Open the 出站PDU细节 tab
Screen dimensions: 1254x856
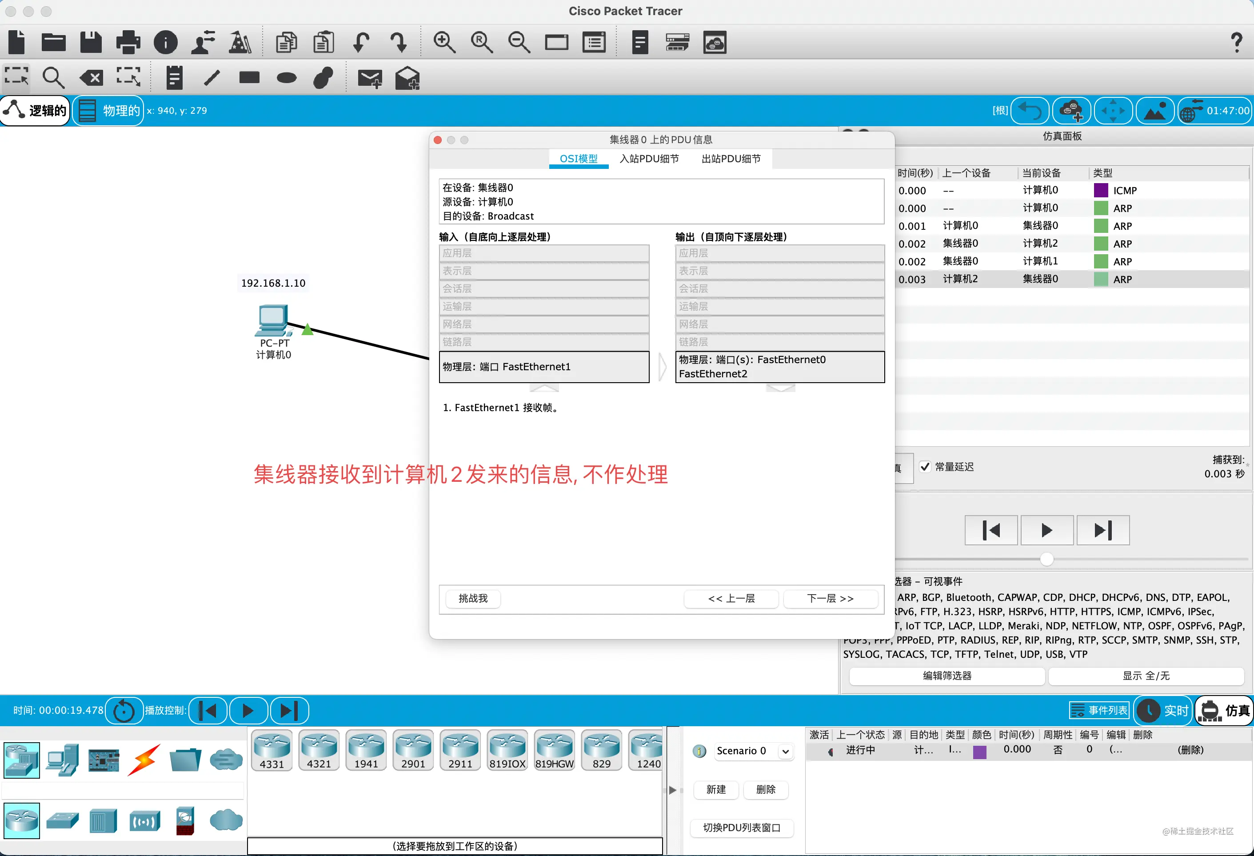pyautogui.click(x=731, y=159)
